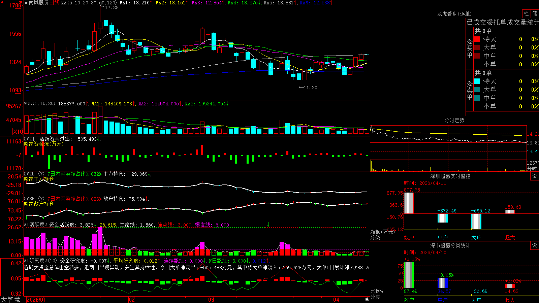Click the 散户 bar in 深圳超赢实时监控

409,203
